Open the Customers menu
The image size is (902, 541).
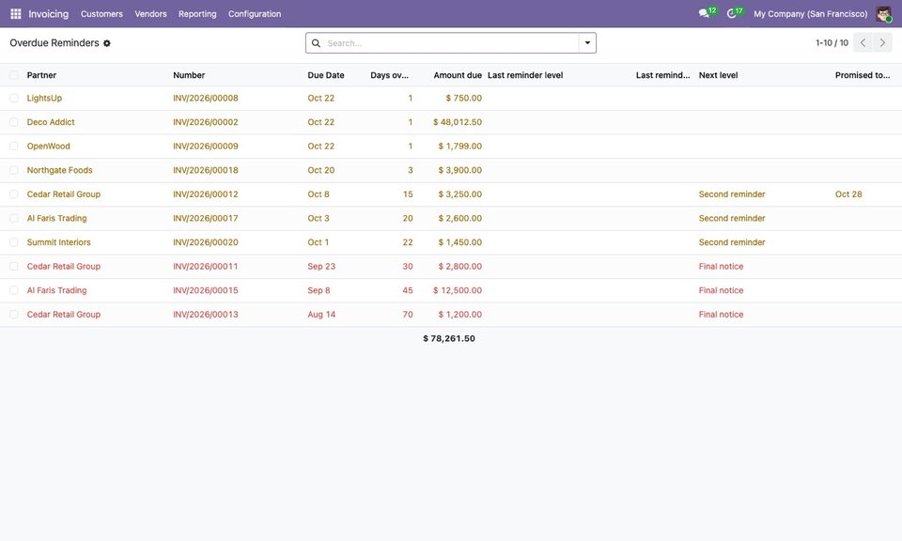click(101, 14)
